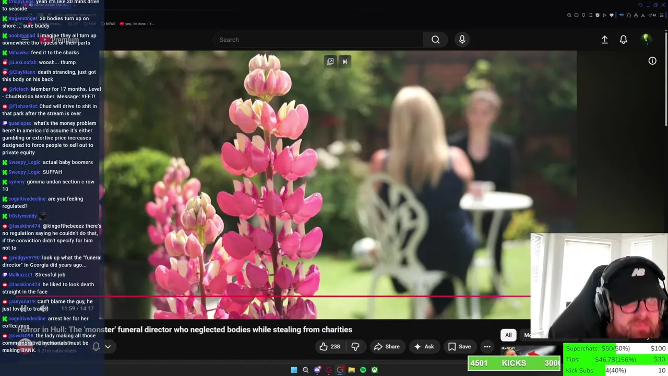Image resolution: width=668 pixels, height=376 pixels.
Task: Open OBS Studio from taskbar
Action: [340, 370]
